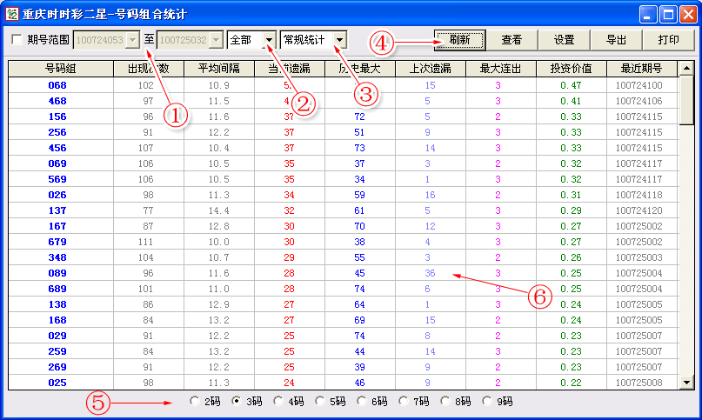Select number group 025
This screenshot has height=420, width=702.
pos(57,383)
